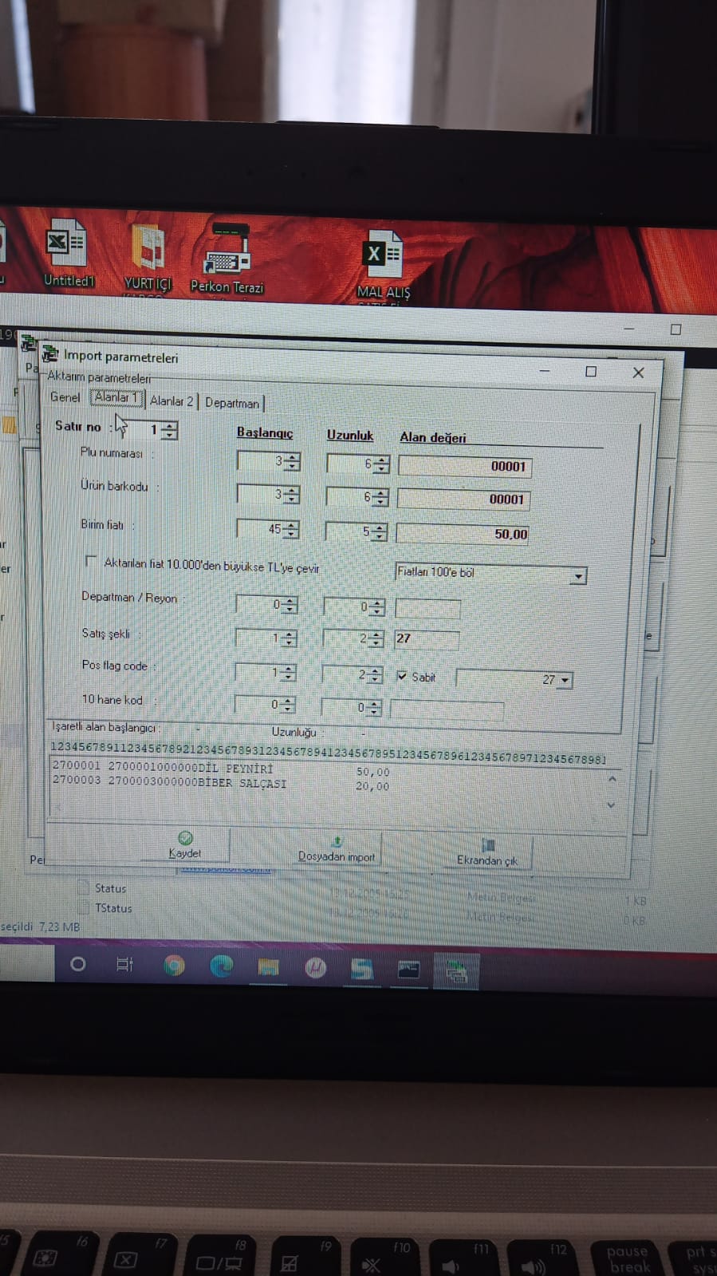Click the Ekrandan çık exit icon
Screen dimensions: 717x1276
tap(488, 845)
